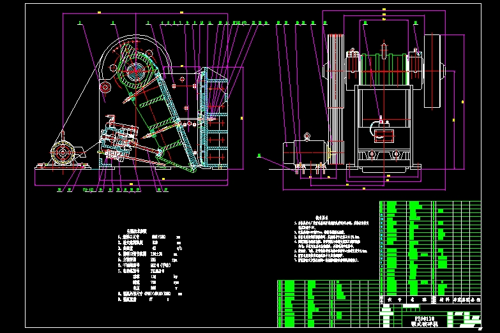500x333 pixels.
Task: Click the 颚式破碎机 drawing title in the title block
Action: pyautogui.click(x=425, y=324)
